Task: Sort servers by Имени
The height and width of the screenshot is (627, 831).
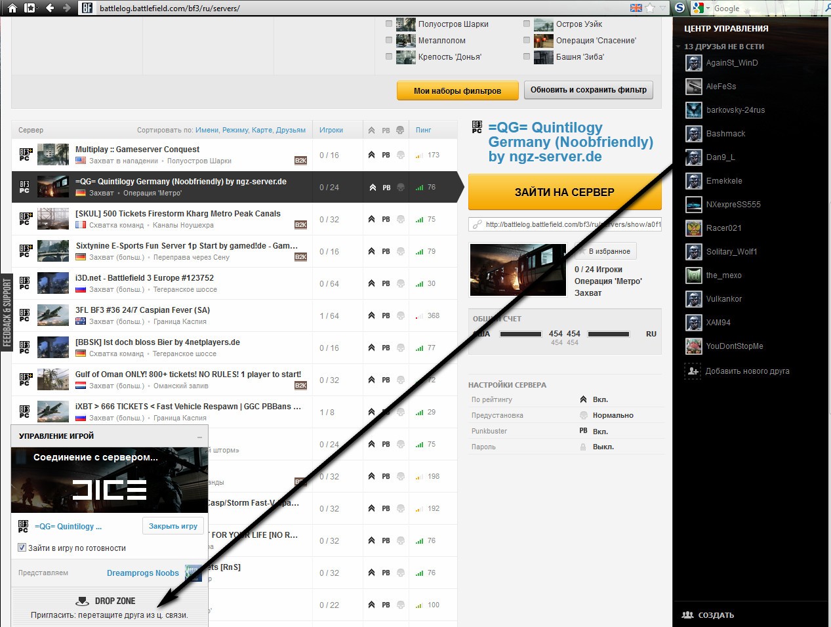Action: [x=207, y=130]
